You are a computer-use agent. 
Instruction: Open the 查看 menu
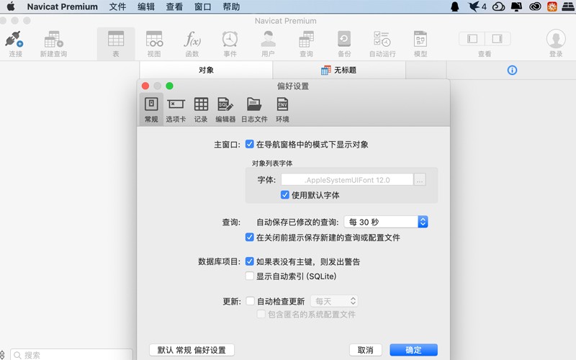(x=174, y=6)
